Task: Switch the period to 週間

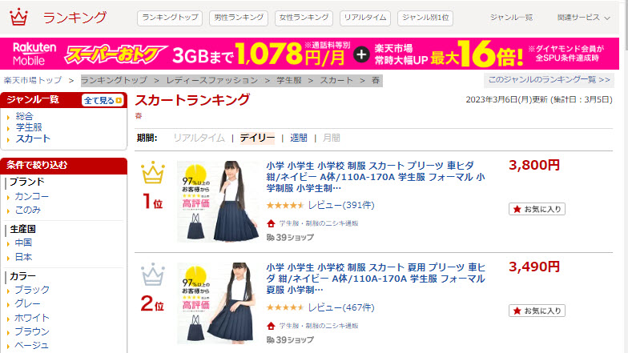Action: 298,138
